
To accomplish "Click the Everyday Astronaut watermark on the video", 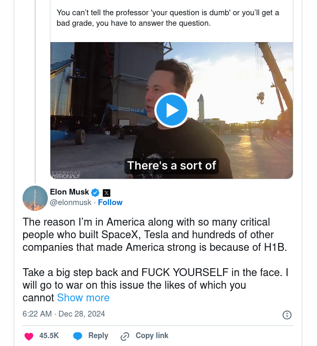I will click(67, 174).
